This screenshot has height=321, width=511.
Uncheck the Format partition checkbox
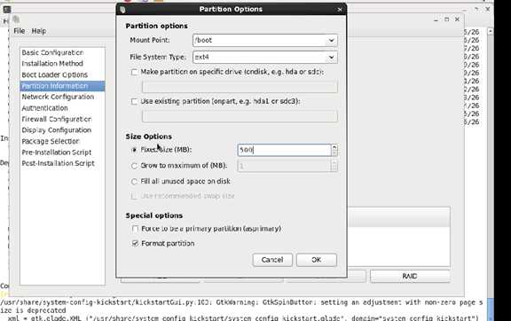tap(135, 244)
